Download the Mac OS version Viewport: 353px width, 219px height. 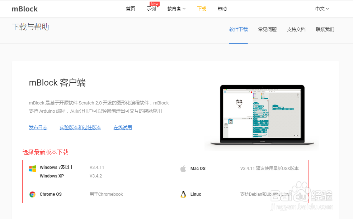[198, 169]
